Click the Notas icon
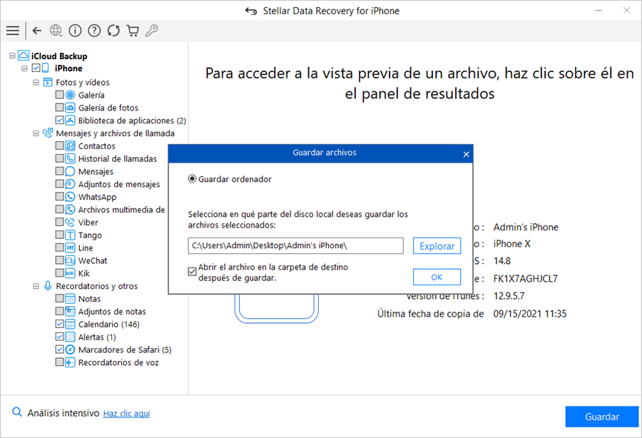This screenshot has height=438, width=642. 71,298
